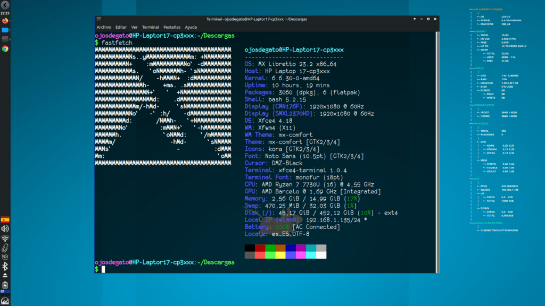
Task: Click the 'OS: MX Libretto 23.2 x86_64' line
Action: 291,64
